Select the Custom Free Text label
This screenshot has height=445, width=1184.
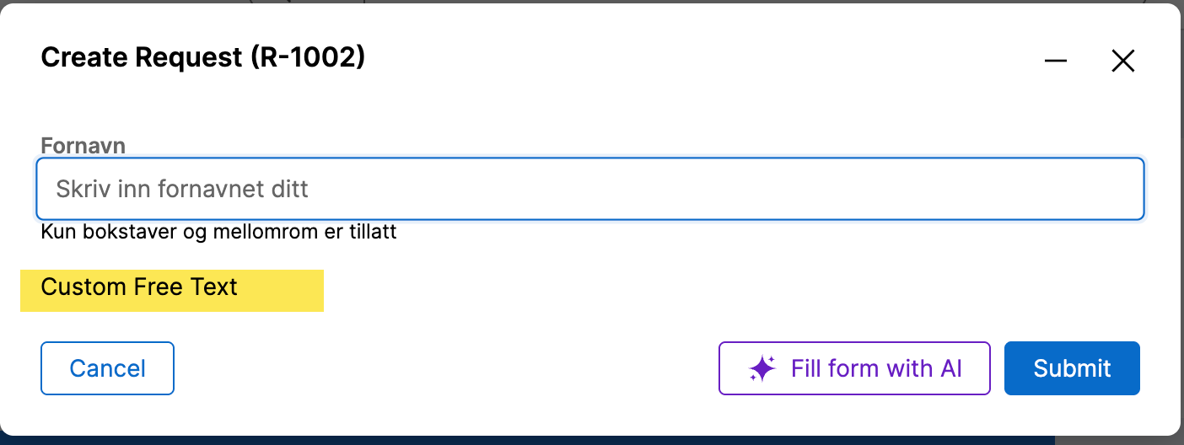click(139, 287)
